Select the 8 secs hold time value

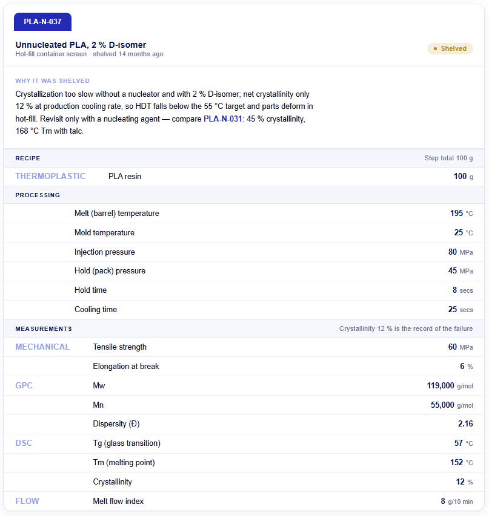tap(463, 290)
